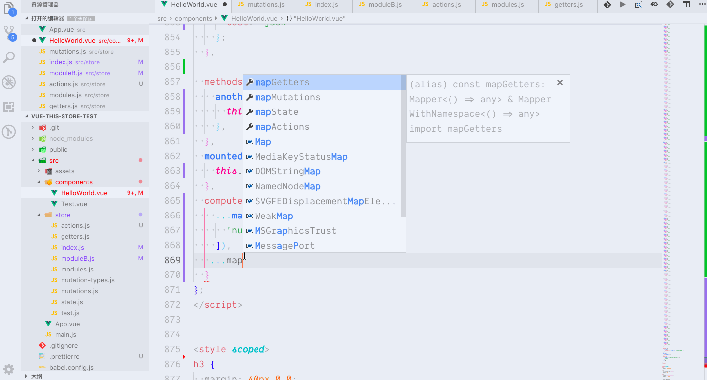
Task: Expand the .git folder
Action: click(x=33, y=127)
